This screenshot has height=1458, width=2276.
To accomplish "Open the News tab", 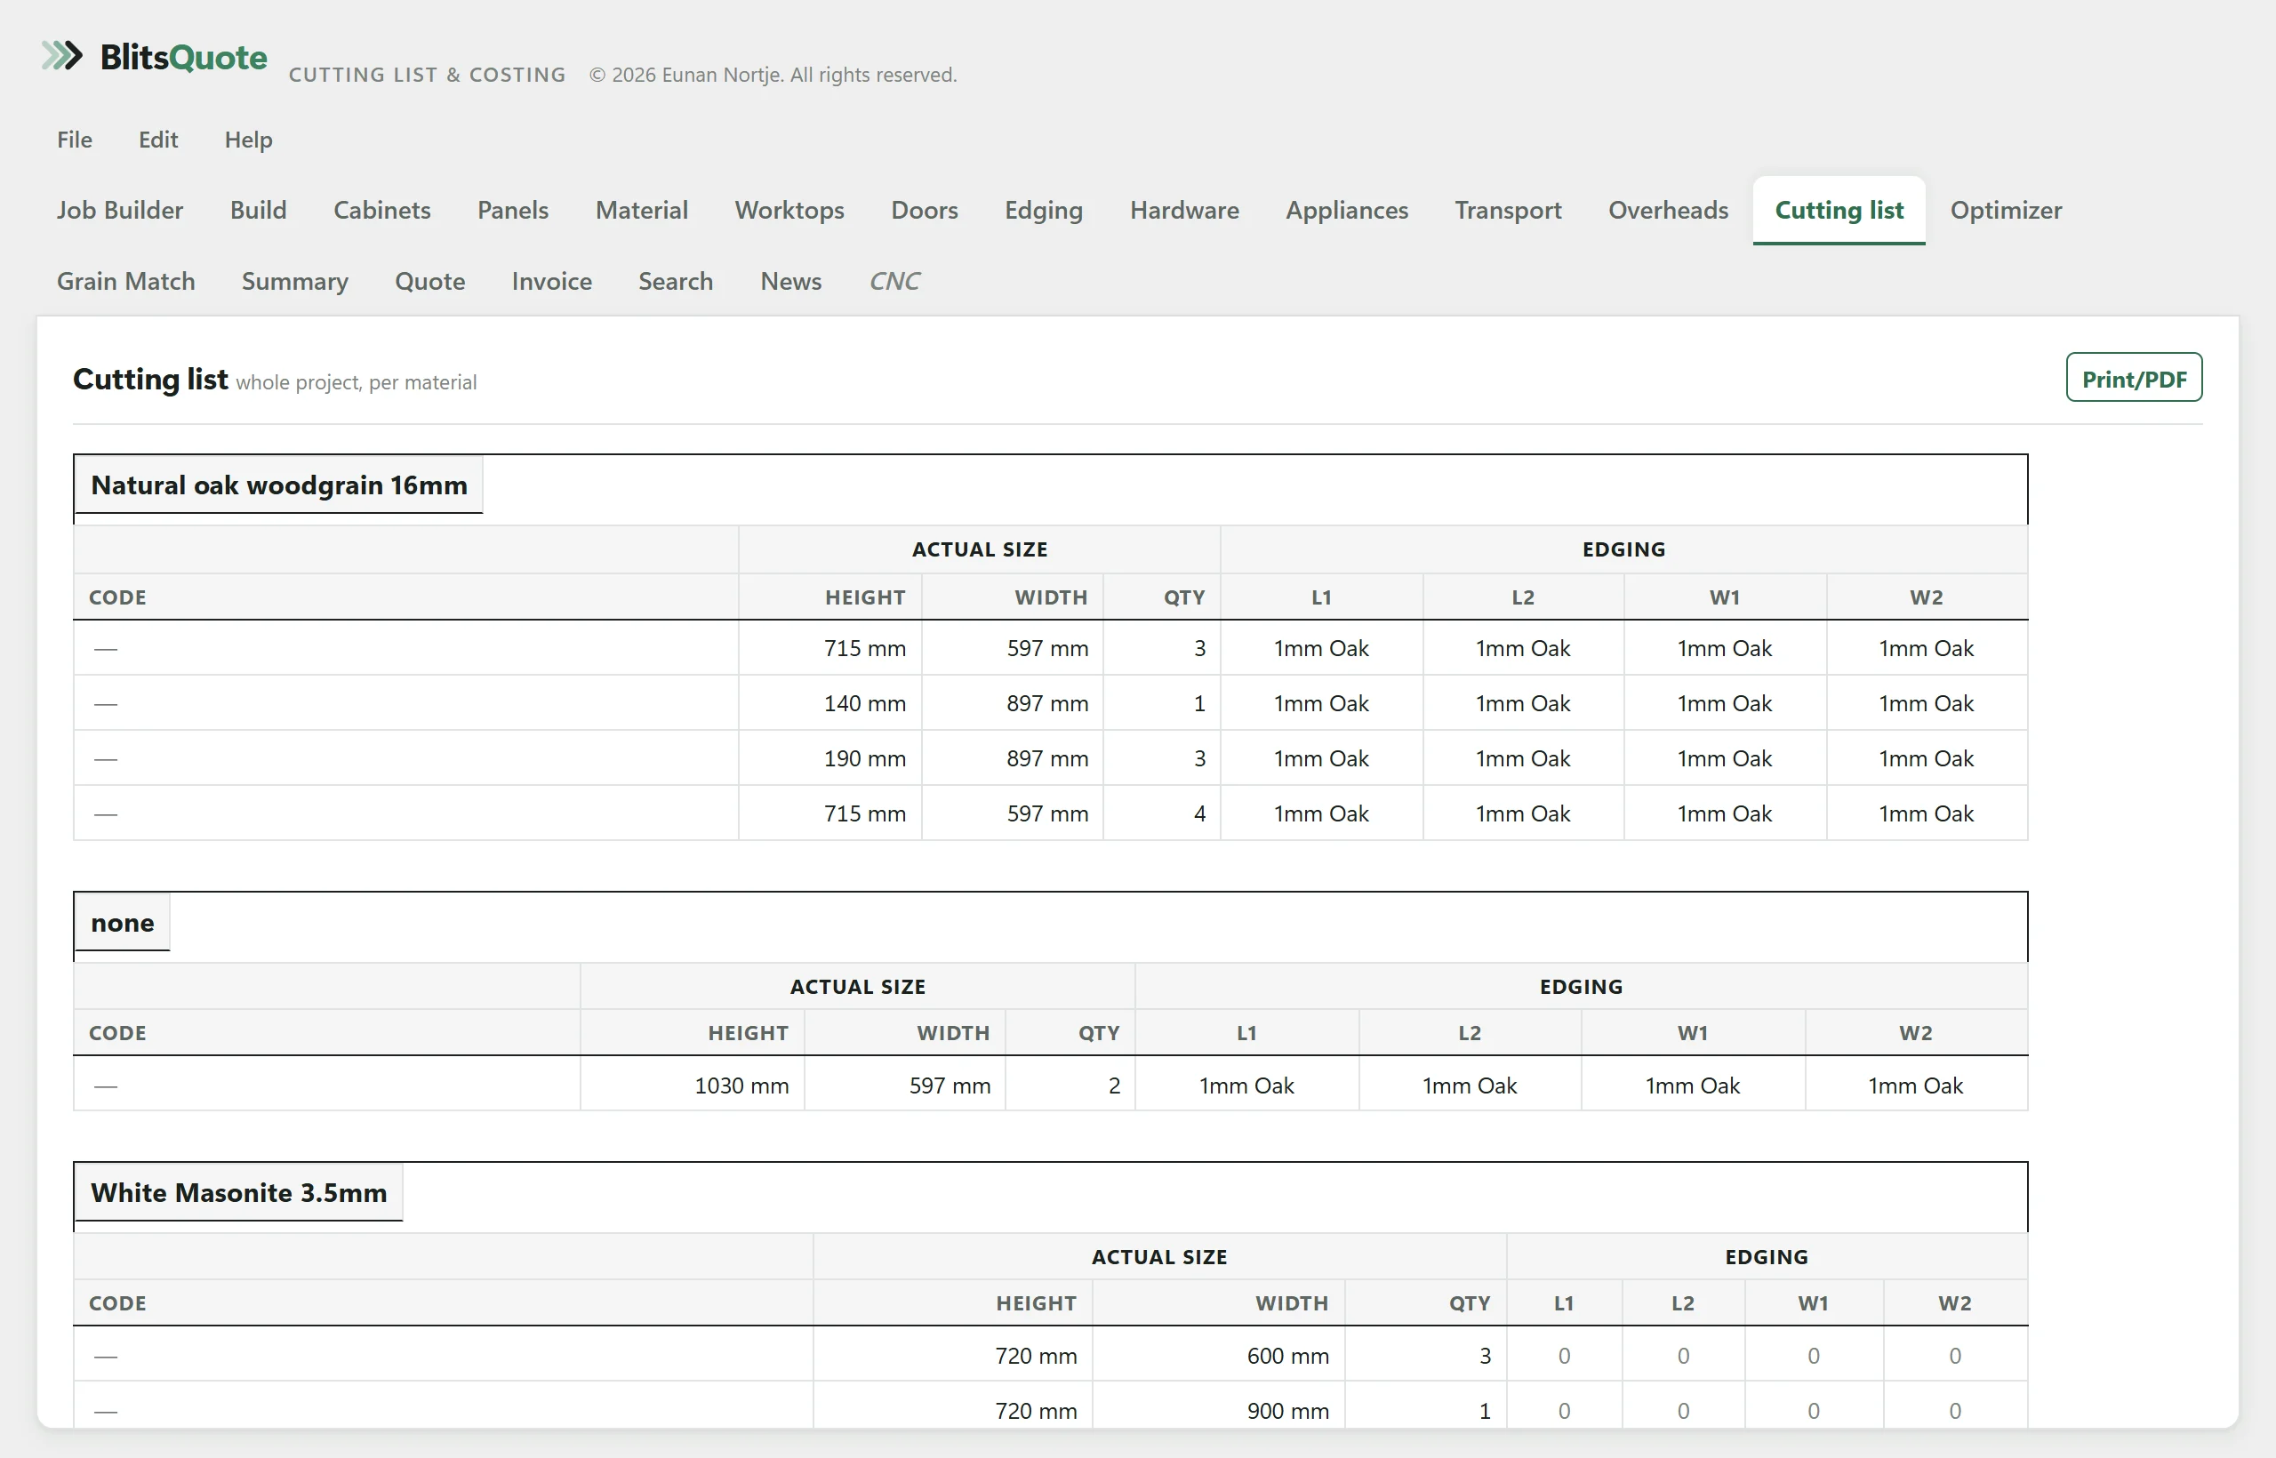I will point(790,281).
